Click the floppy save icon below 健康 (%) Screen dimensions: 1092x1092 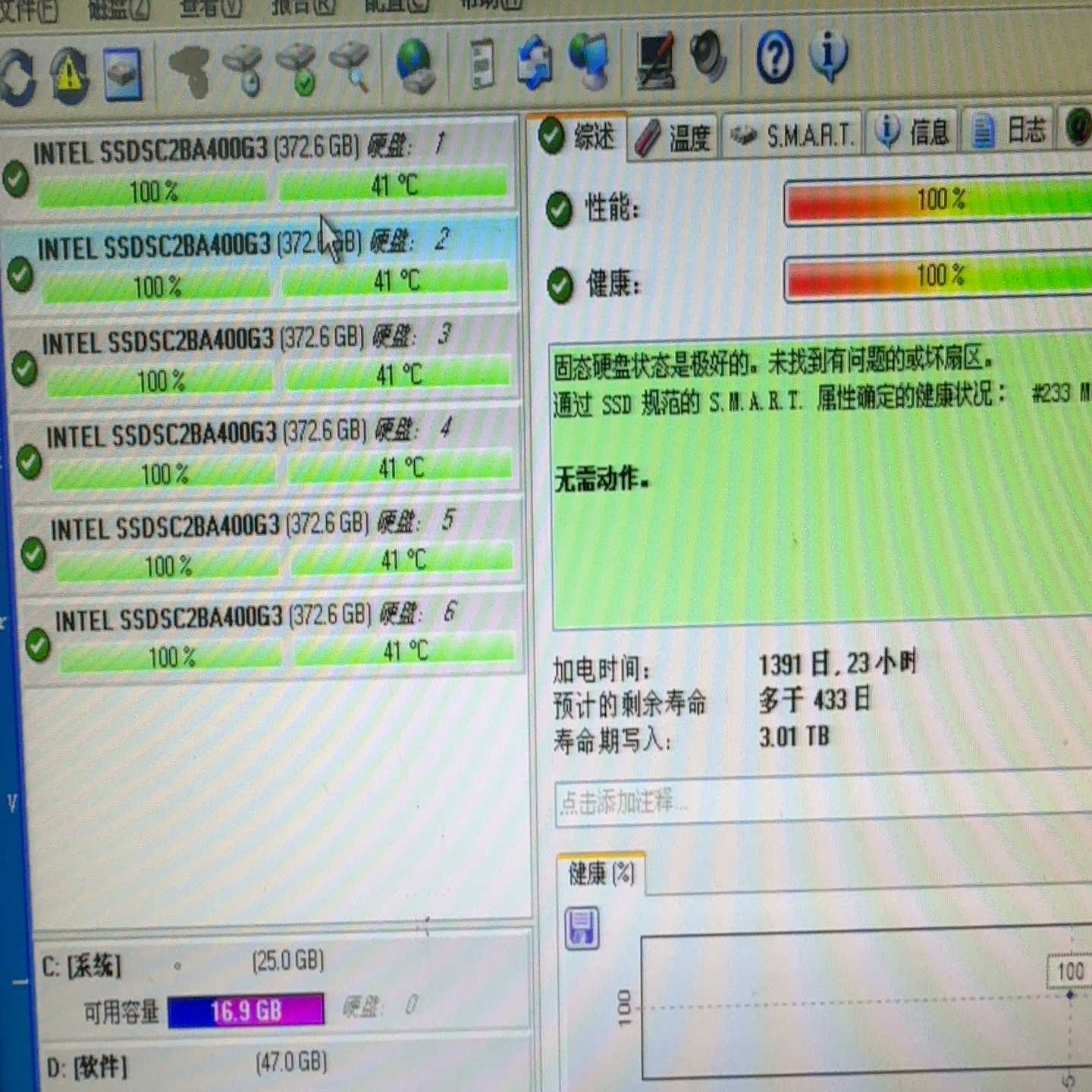tap(582, 928)
